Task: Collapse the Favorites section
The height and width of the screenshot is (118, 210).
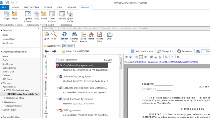Action: (x=1, y=31)
